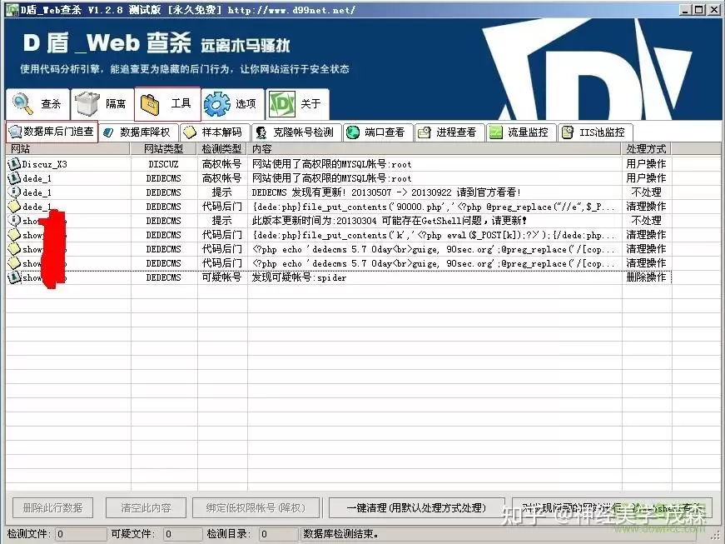The height and width of the screenshot is (544, 725).
Task: Open the 查杀 magnifier scan tab
Action: click(x=37, y=103)
